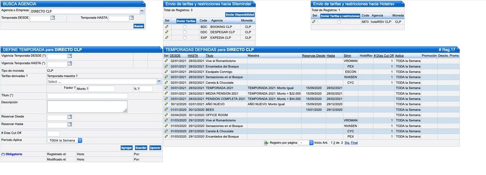Sort by the DESDE column header
Screen dimensions: 486x175
(x=175, y=56)
